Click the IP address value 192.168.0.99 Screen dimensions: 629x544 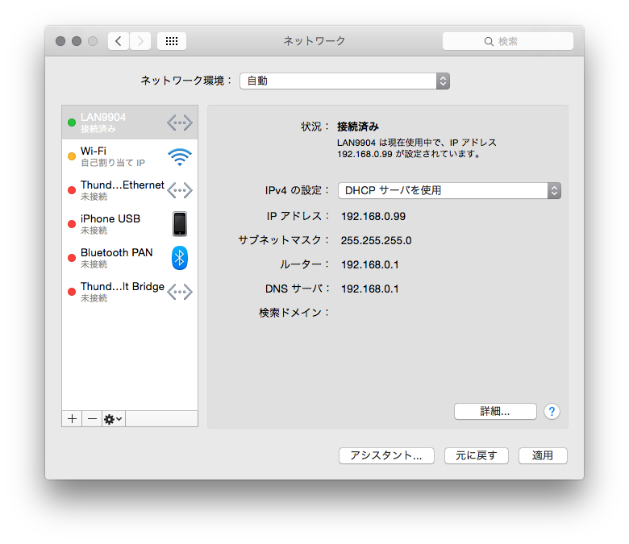[x=373, y=217]
